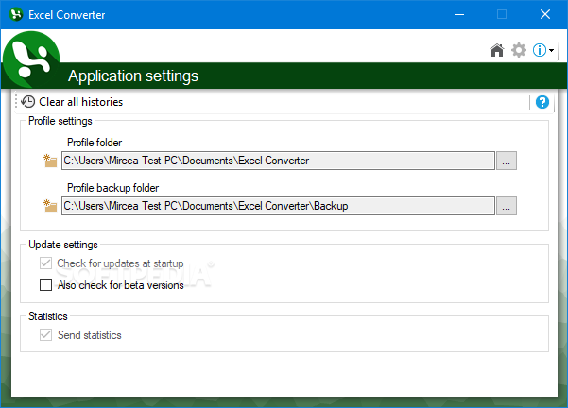
Task: Click the Profile folder reset icon
Action: (50, 161)
